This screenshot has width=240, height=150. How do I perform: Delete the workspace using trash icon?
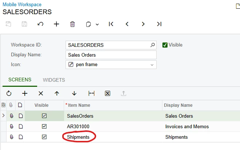coord(72,24)
